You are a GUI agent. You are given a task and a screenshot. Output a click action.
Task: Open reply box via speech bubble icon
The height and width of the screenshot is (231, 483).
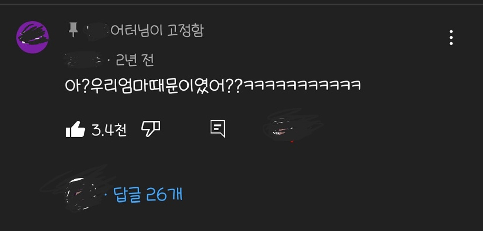218,129
